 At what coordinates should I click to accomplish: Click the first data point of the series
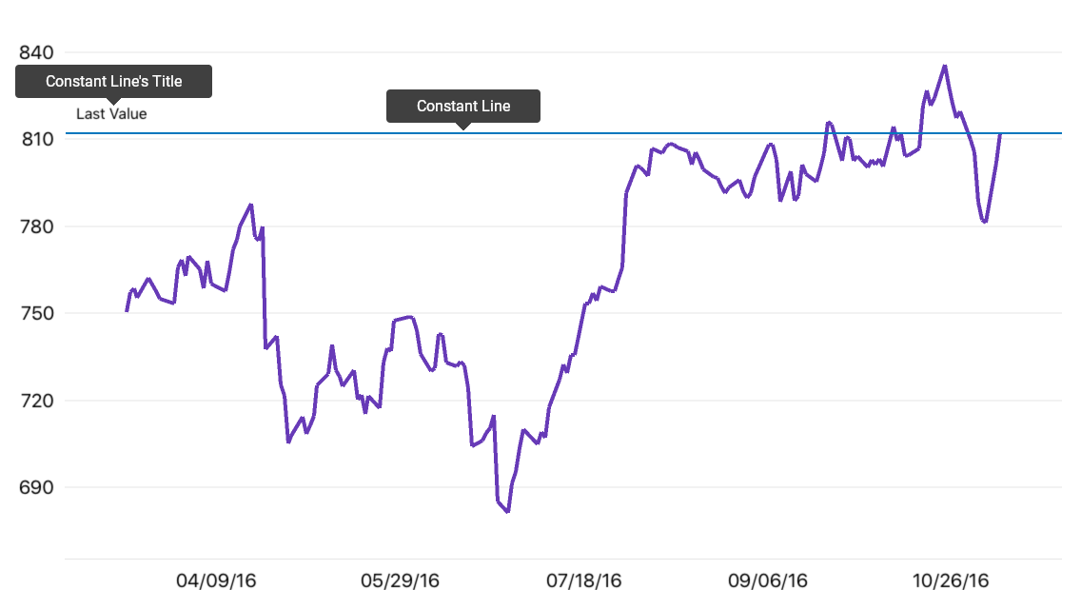tap(127, 310)
